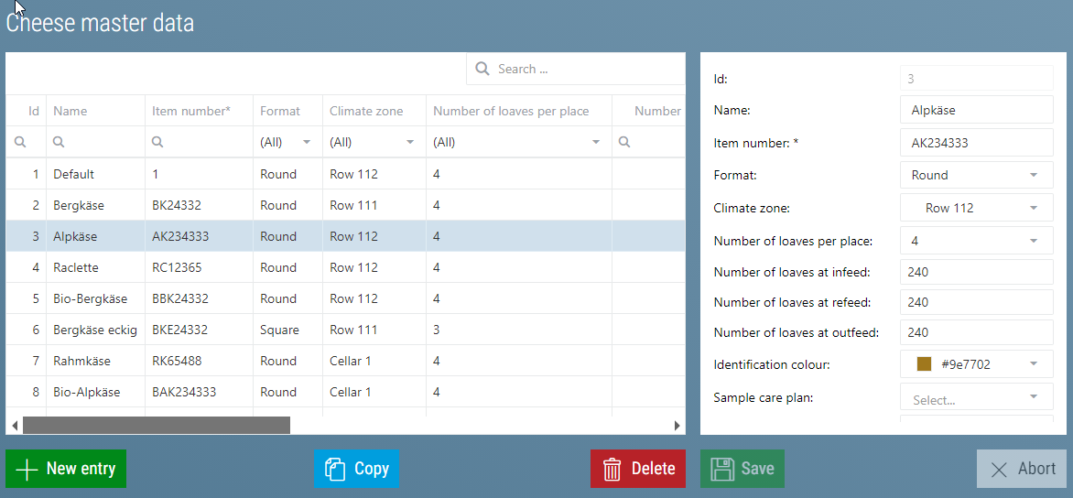
Task: Click the trash can Delete icon
Action: click(612, 470)
